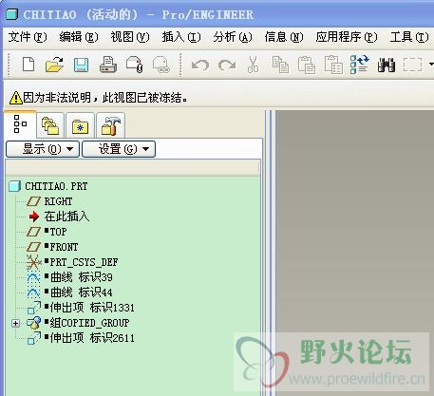The image size is (434, 396).
Task: Open an existing file via folder icon
Action: [54, 65]
